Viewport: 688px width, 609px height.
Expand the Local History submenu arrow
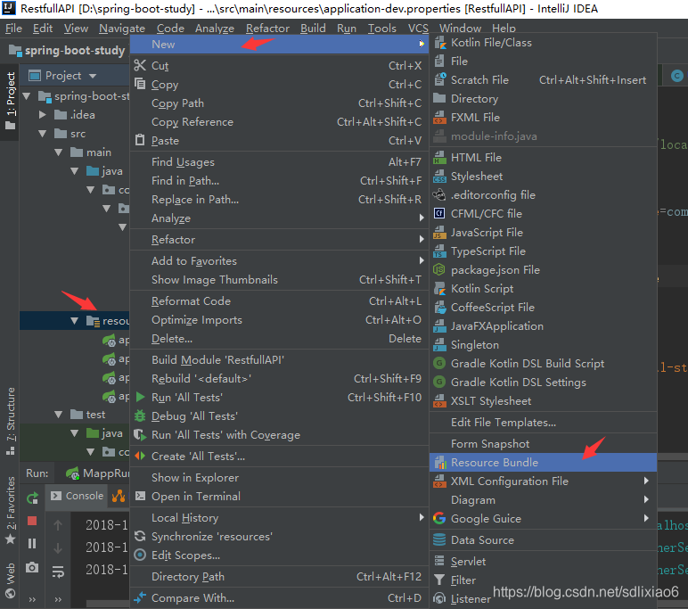tap(422, 517)
